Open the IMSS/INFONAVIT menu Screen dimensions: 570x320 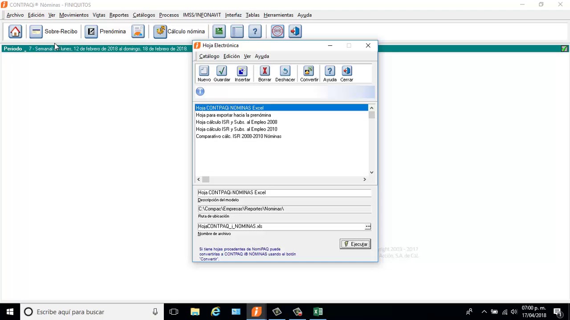[202, 15]
